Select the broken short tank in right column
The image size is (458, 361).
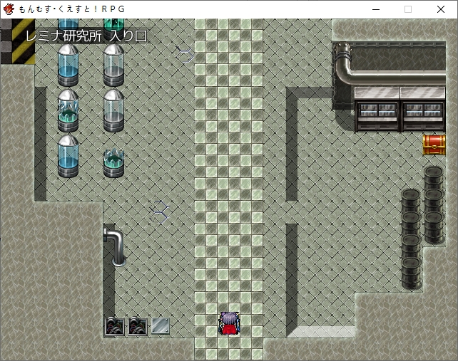click(113, 163)
